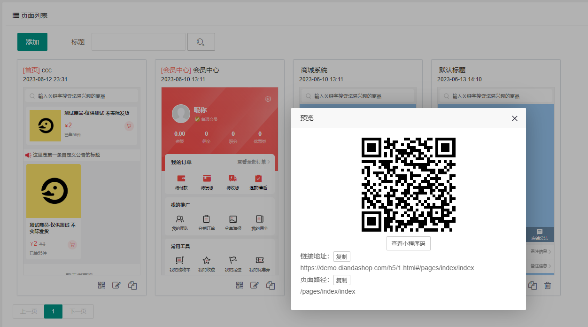Click the 商城系统 card title
Image resolution: width=588 pixels, height=327 pixels.
(314, 70)
